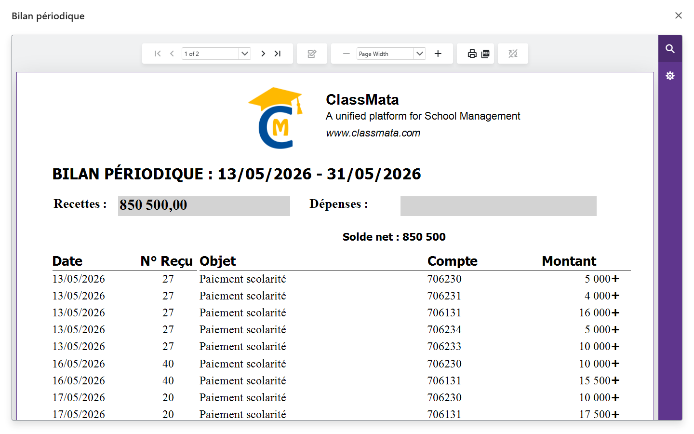Expand the 16 000 amount row

pos(615,312)
